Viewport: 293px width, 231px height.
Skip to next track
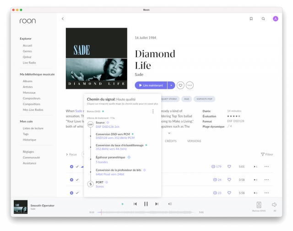(157, 204)
